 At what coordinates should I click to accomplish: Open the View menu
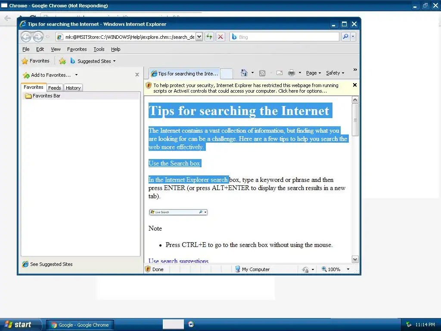pyautogui.click(x=56, y=49)
